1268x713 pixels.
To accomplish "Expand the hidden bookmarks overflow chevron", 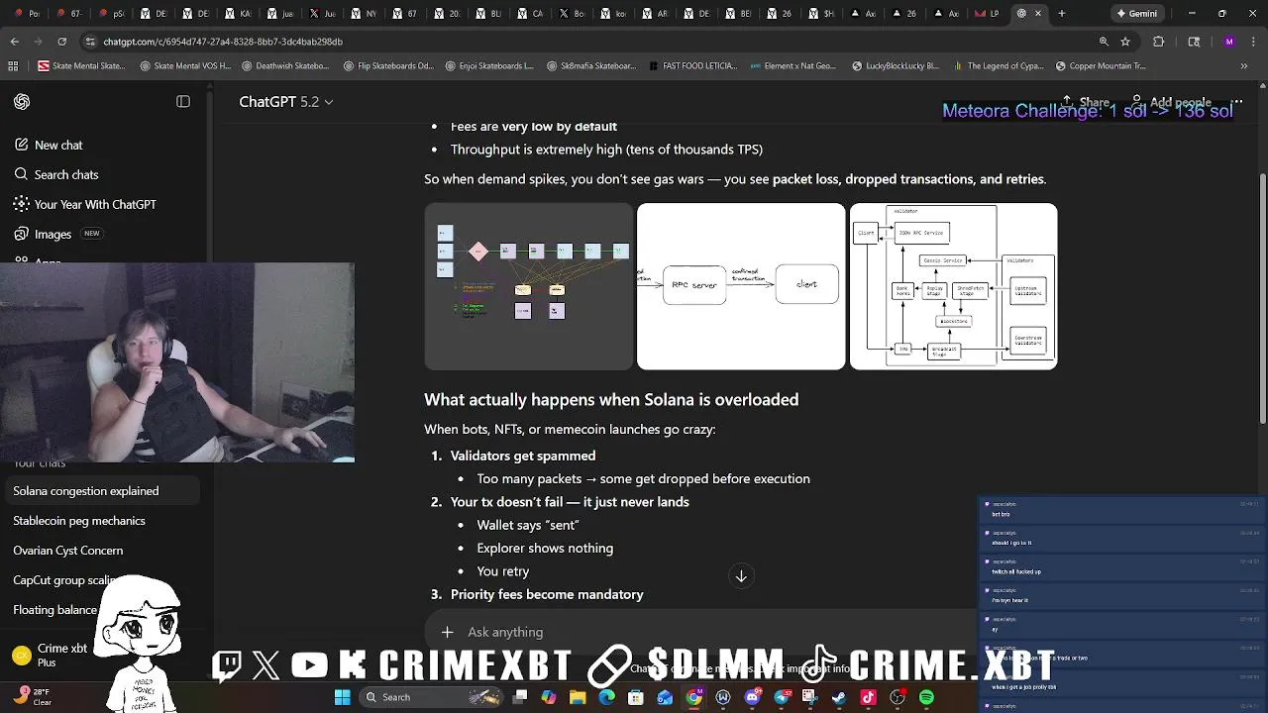I will (x=1243, y=66).
